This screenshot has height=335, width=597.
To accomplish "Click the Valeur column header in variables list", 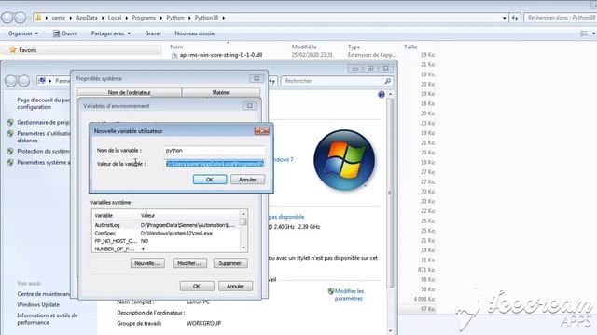I will click(189, 215).
